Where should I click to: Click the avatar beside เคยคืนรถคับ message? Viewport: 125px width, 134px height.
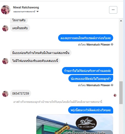point(5,28)
